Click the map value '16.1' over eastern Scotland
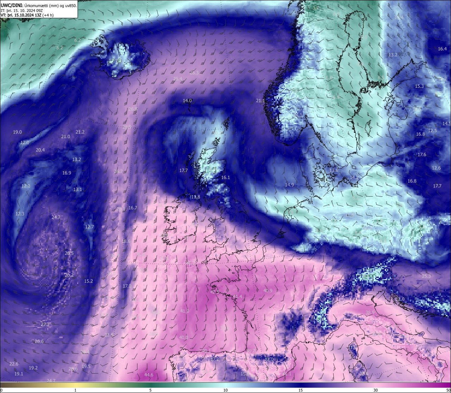 pyautogui.click(x=225, y=177)
